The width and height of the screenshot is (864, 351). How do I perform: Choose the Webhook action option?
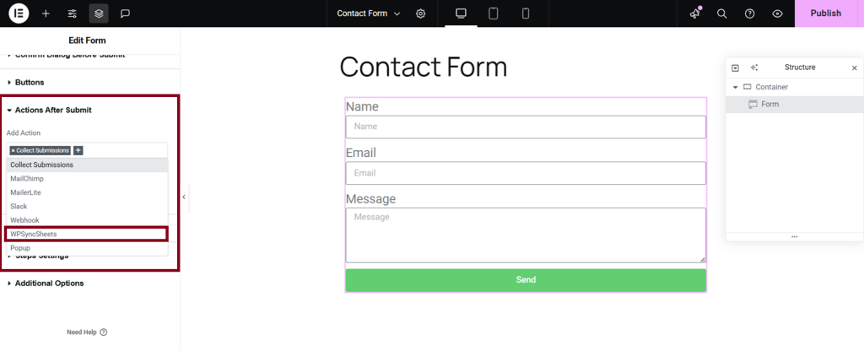pyautogui.click(x=25, y=220)
